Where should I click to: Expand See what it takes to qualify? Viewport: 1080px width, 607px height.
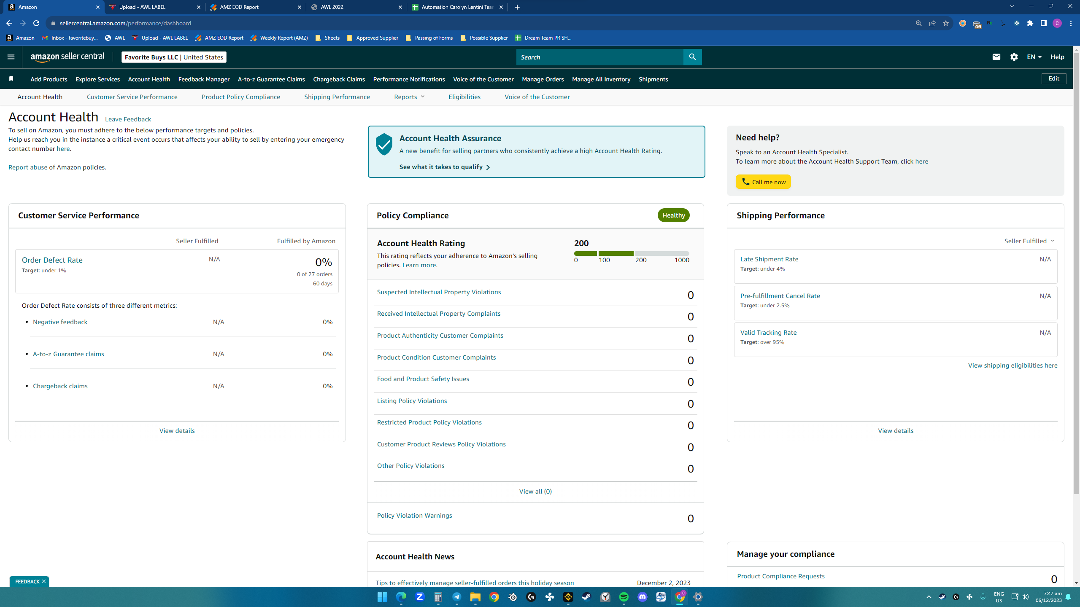(445, 167)
